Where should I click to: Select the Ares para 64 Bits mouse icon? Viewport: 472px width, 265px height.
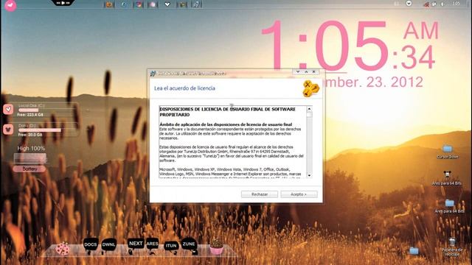coord(447,174)
